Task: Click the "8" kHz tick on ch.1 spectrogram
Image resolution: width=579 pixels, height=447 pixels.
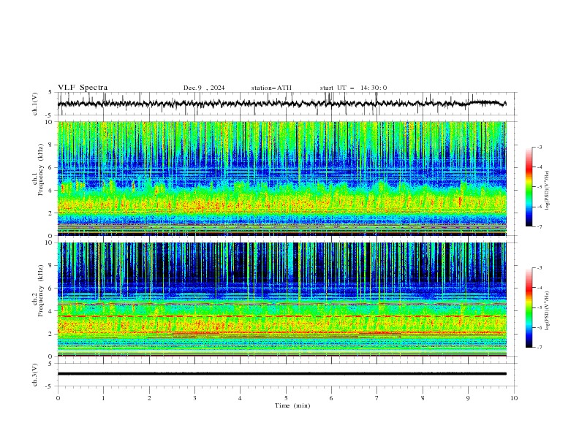Action: [x=51, y=145]
